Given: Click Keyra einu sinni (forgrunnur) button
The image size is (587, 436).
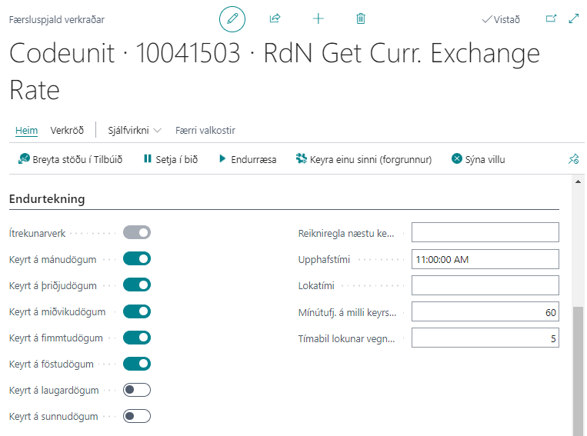Looking at the screenshot, I should (x=364, y=159).
